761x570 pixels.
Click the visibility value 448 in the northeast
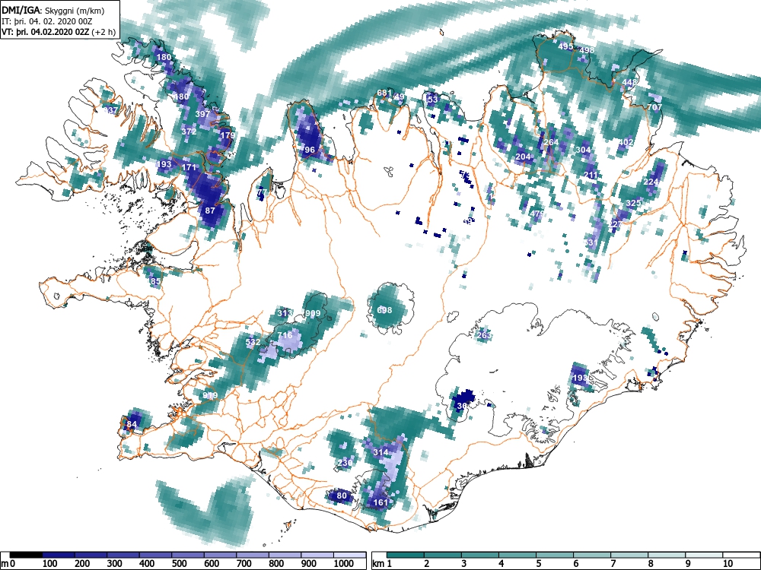[629, 82]
